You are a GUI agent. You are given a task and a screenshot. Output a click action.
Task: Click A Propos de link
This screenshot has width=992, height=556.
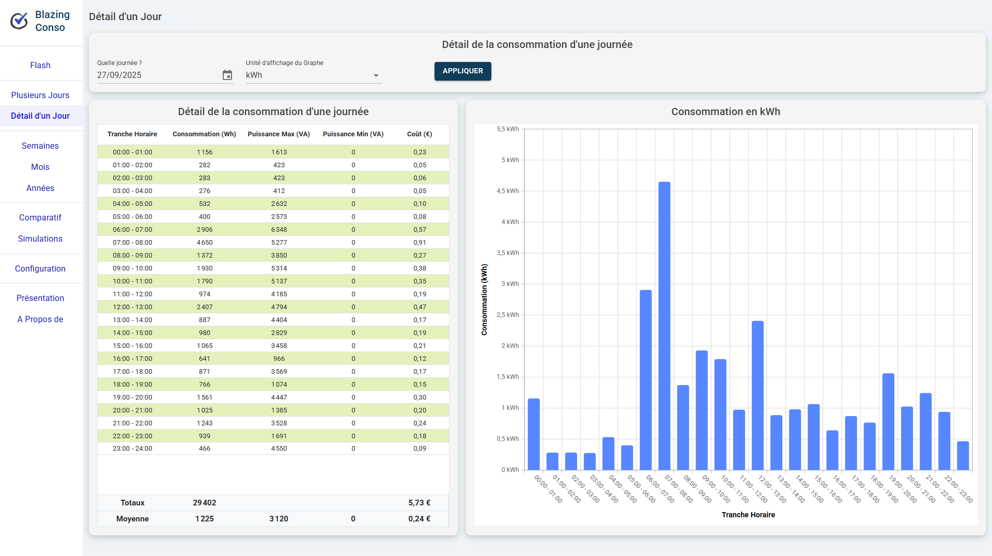(x=40, y=320)
